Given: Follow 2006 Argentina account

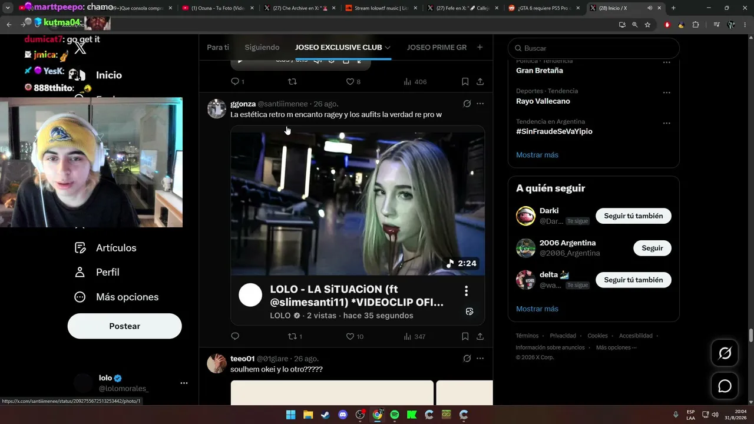Looking at the screenshot, I should click(652, 248).
